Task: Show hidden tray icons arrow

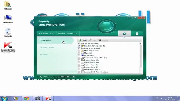Action: pyautogui.click(x=161, y=98)
